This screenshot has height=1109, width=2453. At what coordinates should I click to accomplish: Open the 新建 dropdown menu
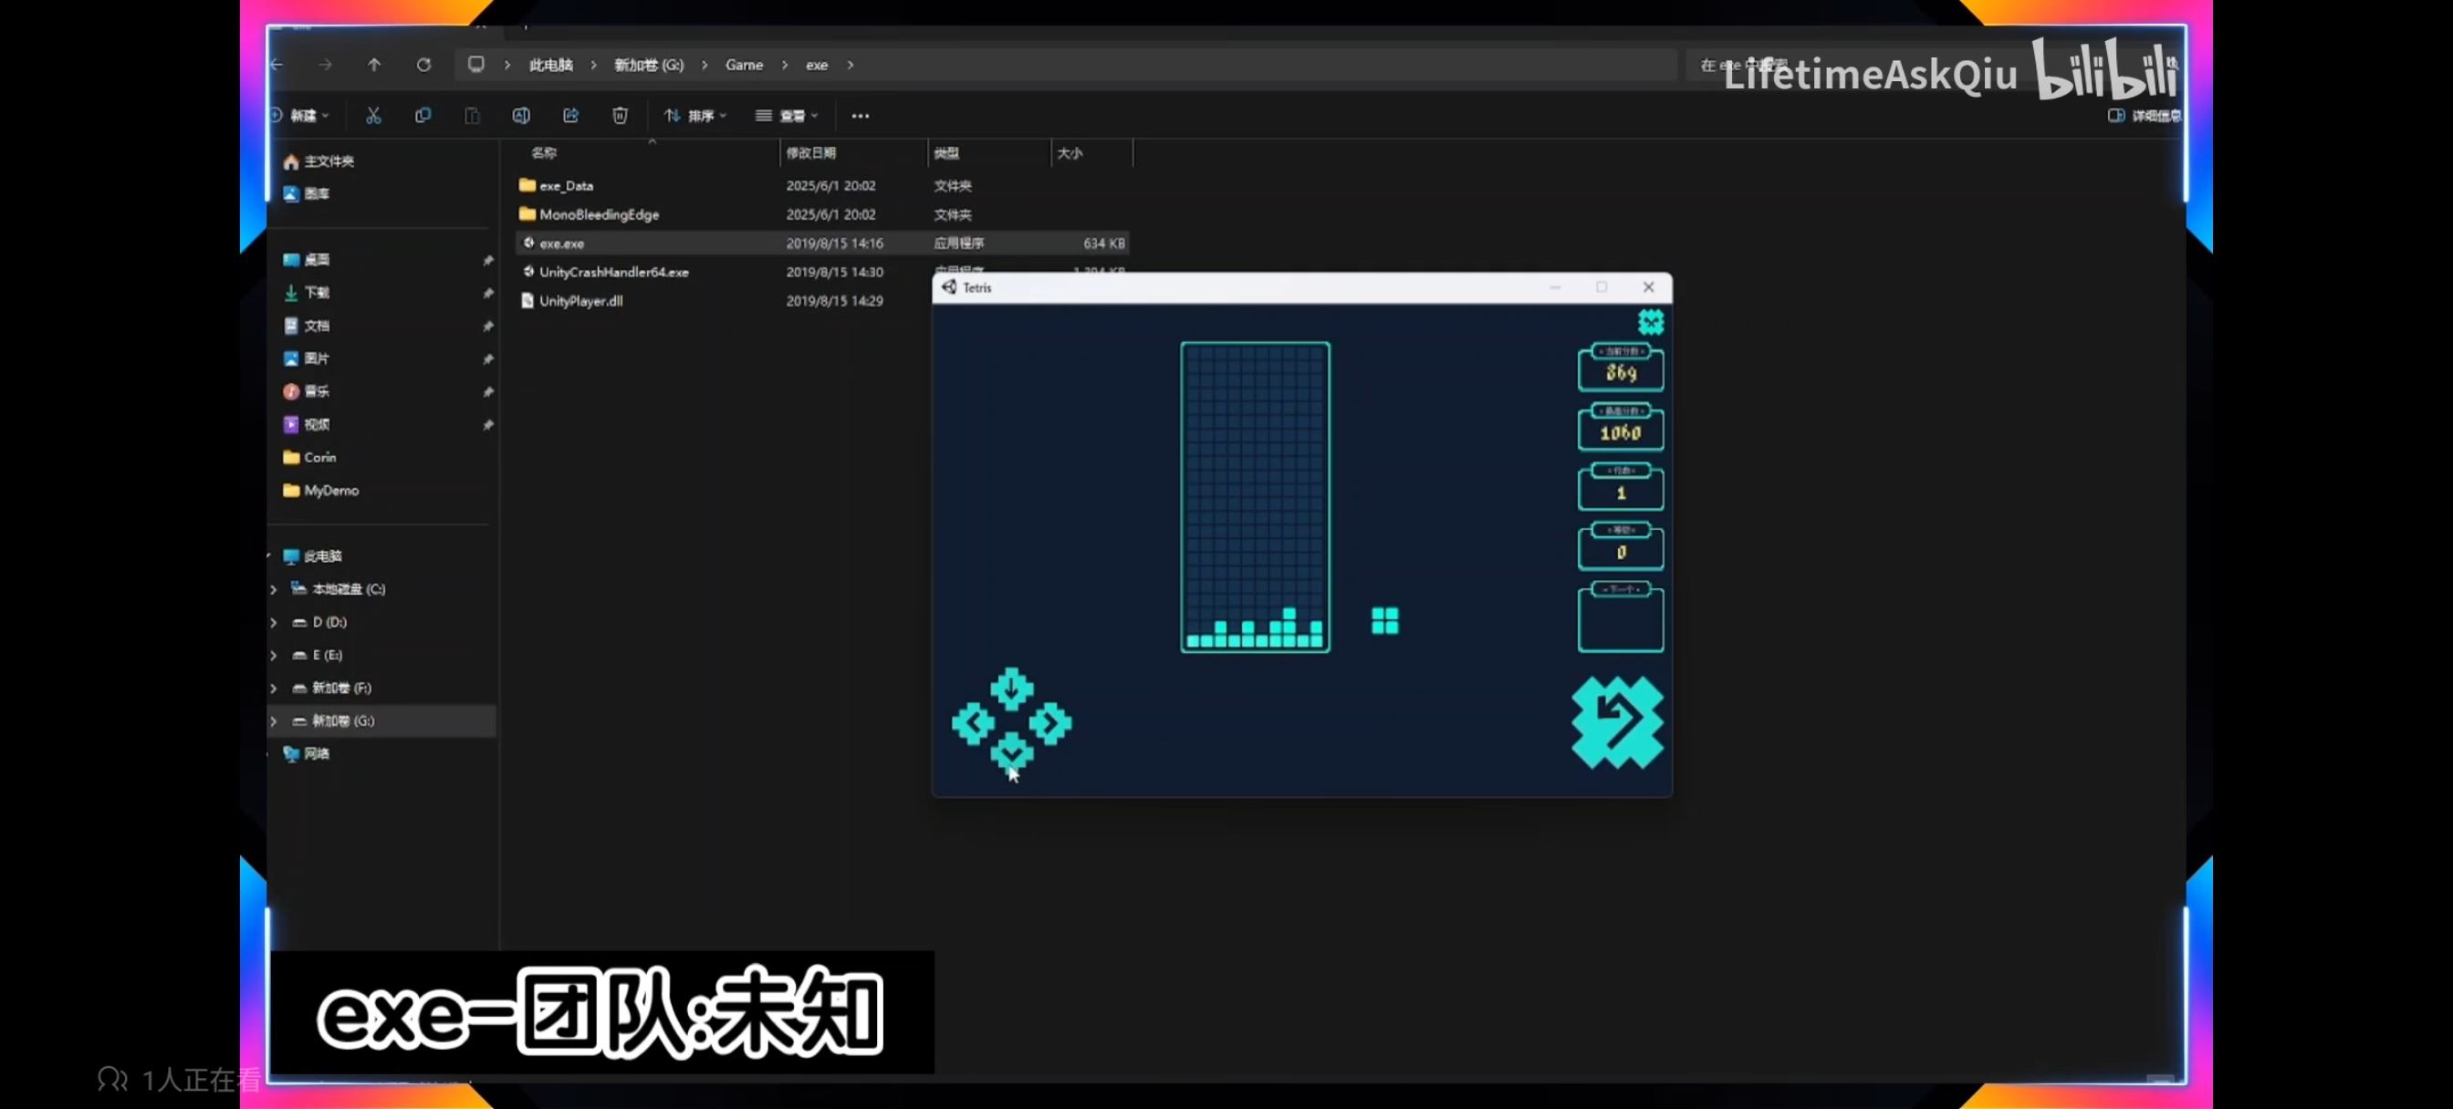[x=301, y=115]
